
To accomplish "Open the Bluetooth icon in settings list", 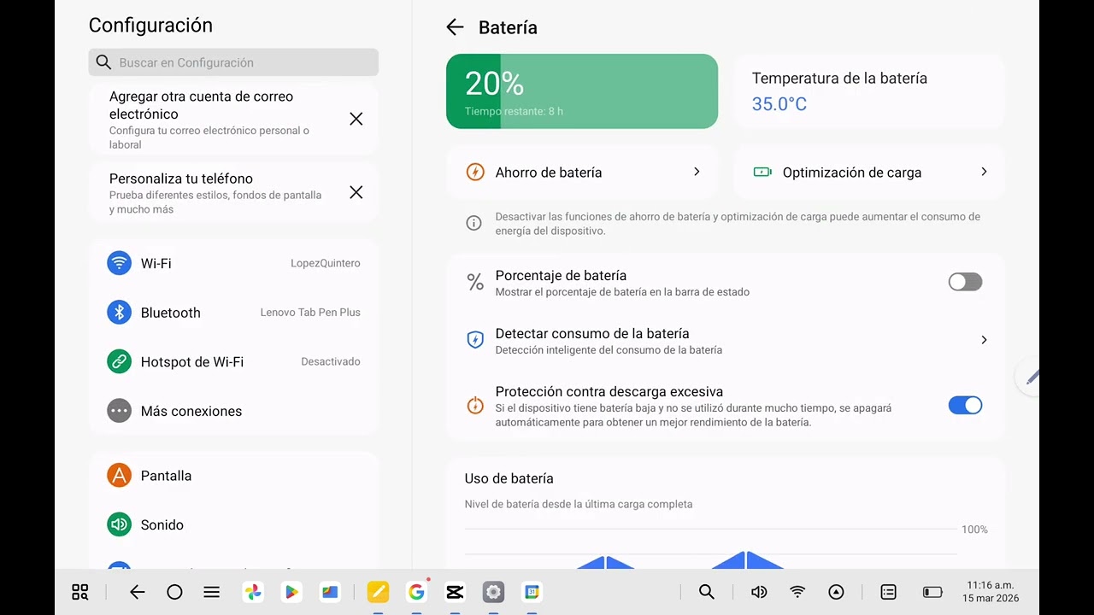I will 119,312.
